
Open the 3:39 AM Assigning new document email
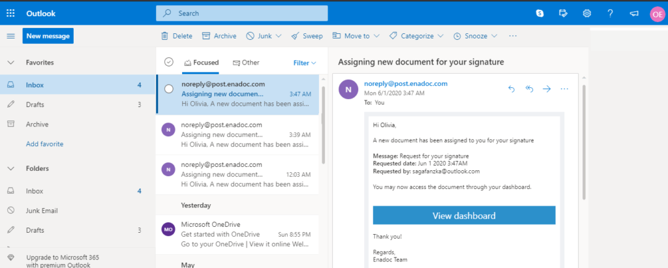(x=237, y=135)
